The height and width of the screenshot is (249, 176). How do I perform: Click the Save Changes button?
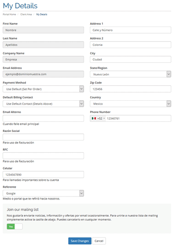(80, 241)
